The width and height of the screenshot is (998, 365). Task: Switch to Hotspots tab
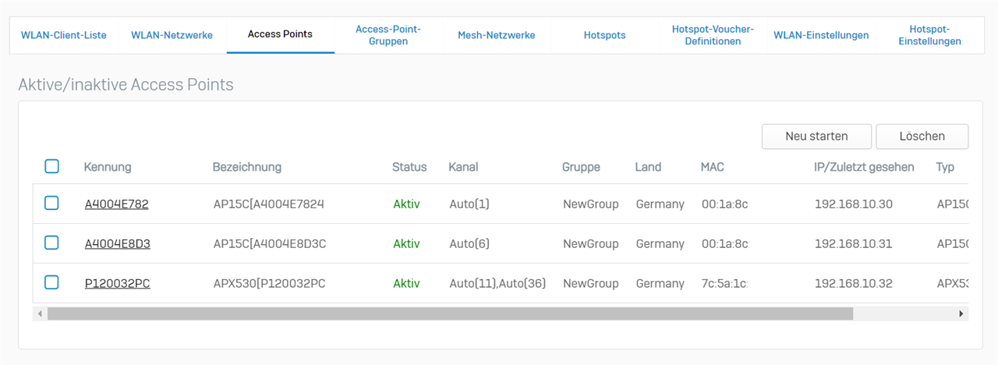(x=604, y=35)
